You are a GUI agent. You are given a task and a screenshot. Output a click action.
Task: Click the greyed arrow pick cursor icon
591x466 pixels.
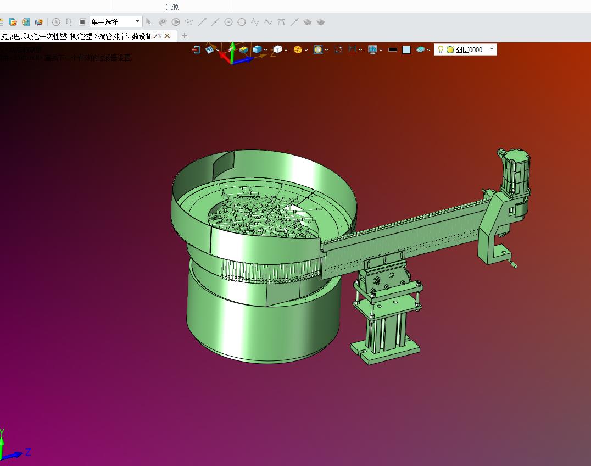click(x=149, y=22)
